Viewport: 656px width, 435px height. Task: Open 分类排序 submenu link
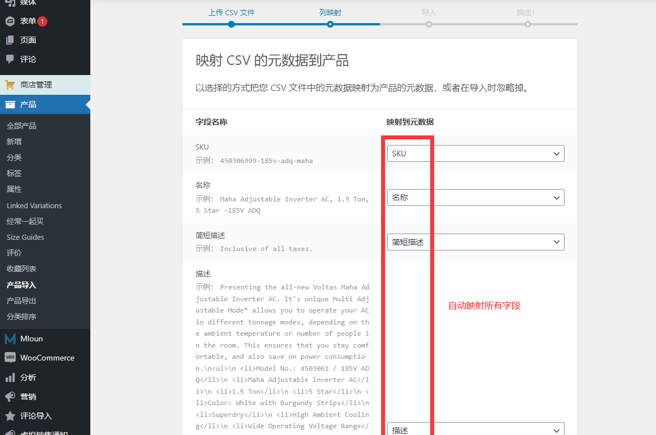(x=21, y=317)
